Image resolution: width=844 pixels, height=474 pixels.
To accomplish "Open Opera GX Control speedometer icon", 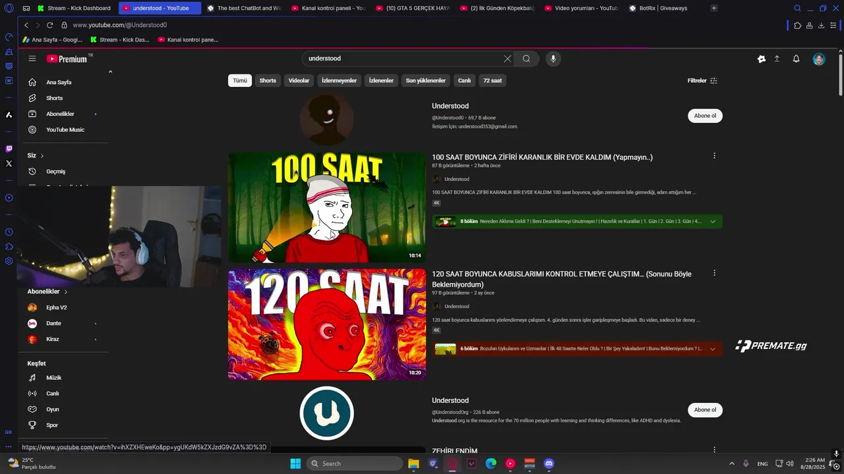I will [9, 37].
